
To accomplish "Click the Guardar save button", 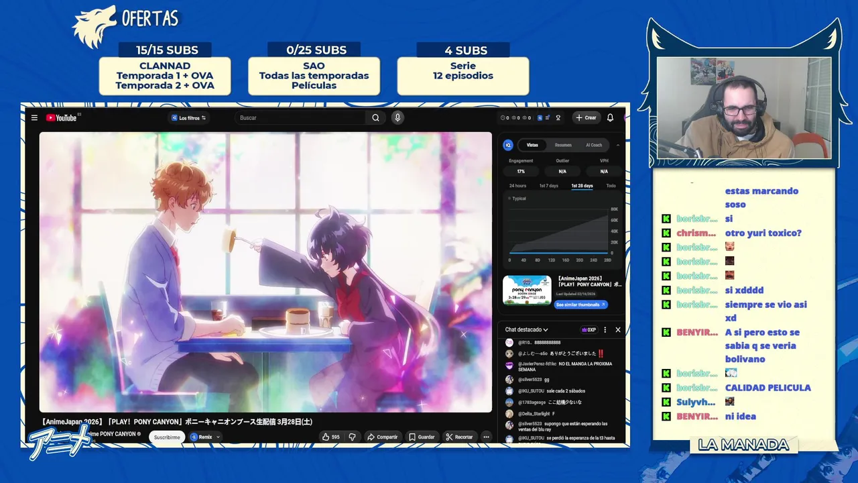I will (x=422, y=437).
